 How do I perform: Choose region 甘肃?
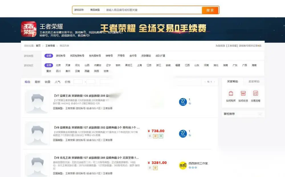click(106, 71)
